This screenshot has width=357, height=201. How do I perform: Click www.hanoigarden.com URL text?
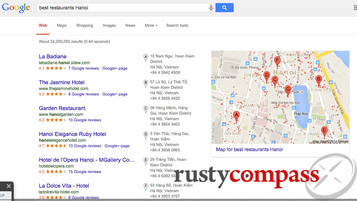pyautogui.click(x=61, y=114)
